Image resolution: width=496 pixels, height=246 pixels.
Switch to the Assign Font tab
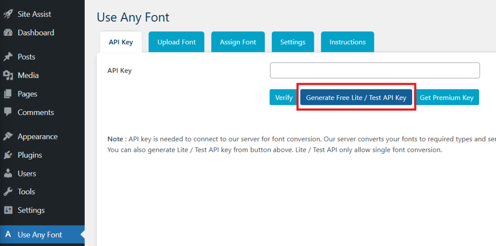pos(238,42)
